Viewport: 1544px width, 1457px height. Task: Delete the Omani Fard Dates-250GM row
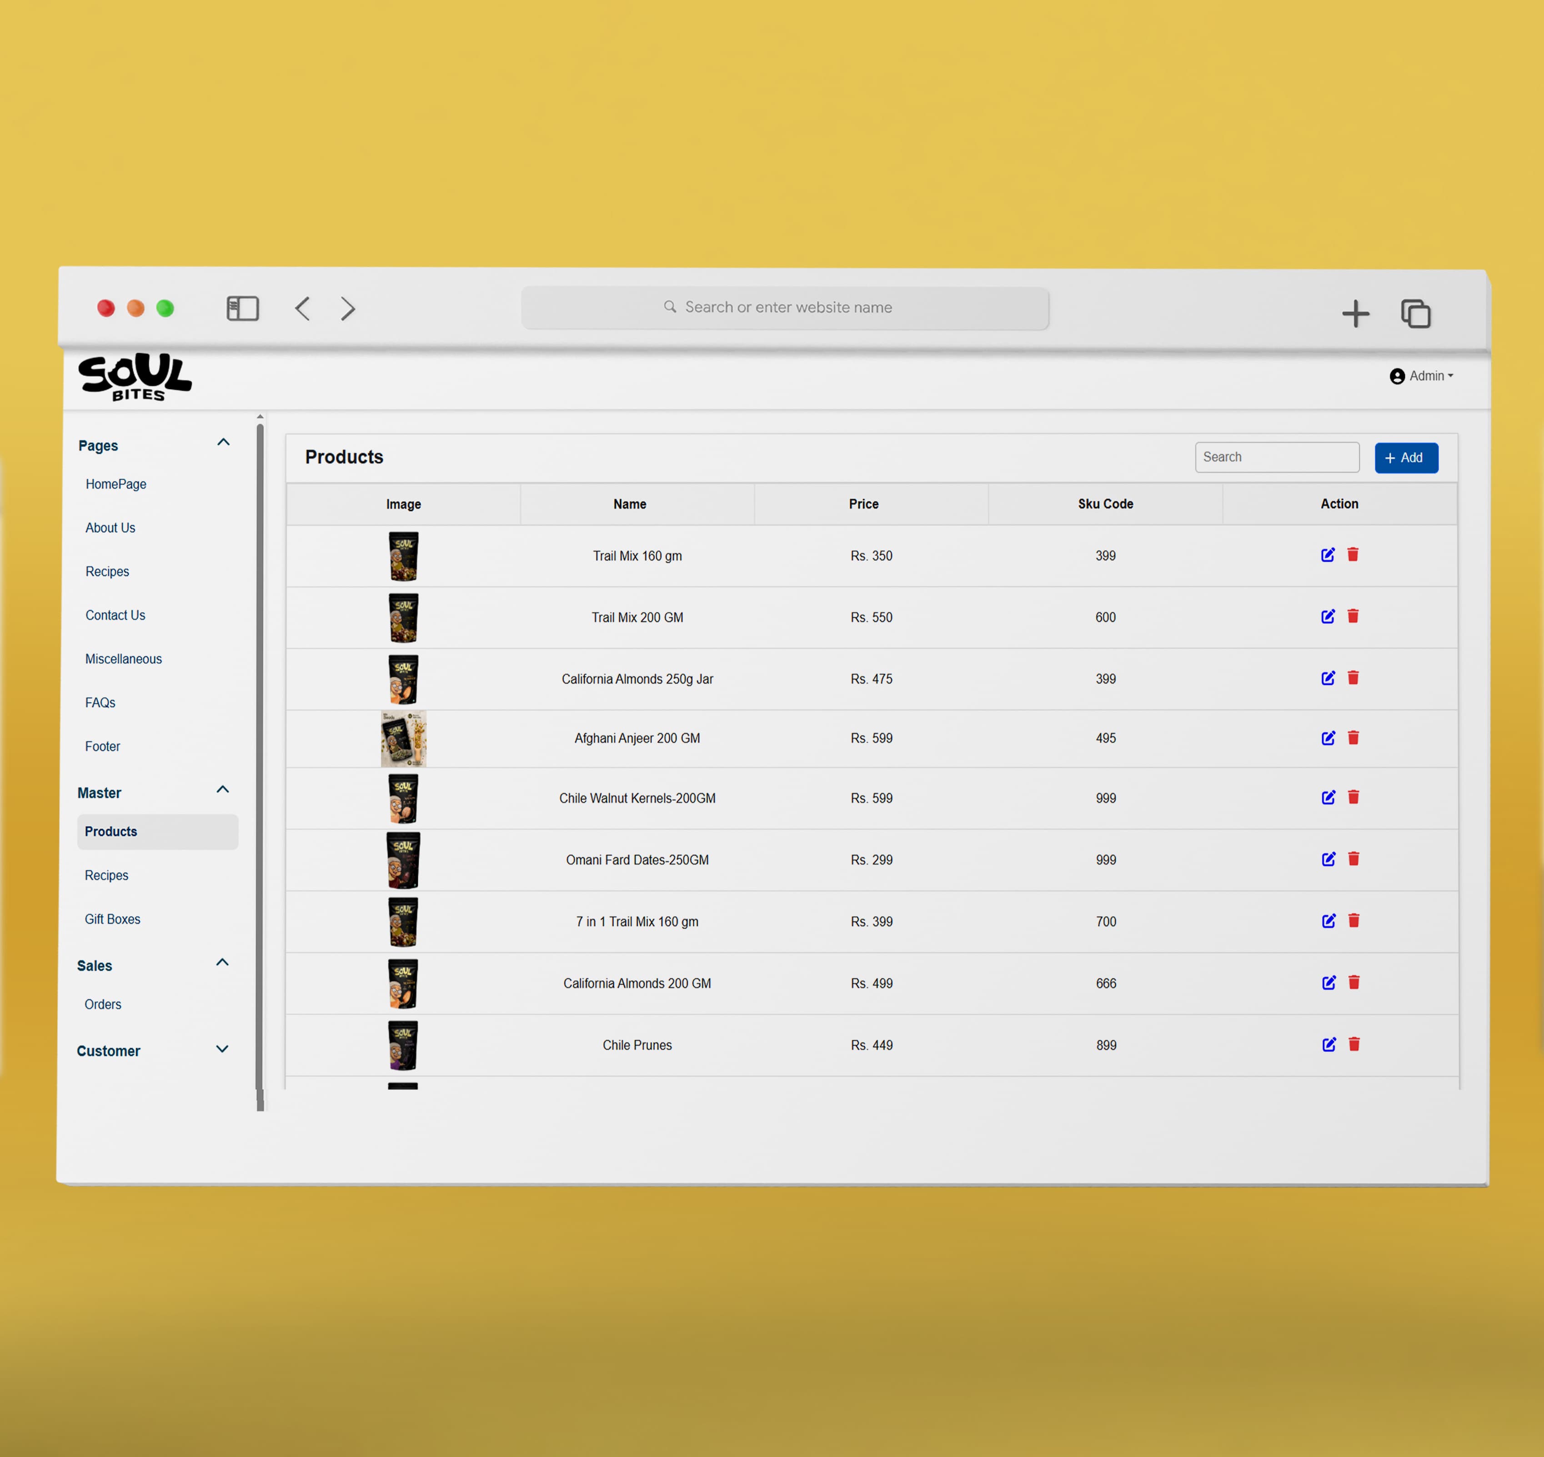click(x=1354, y=859)
